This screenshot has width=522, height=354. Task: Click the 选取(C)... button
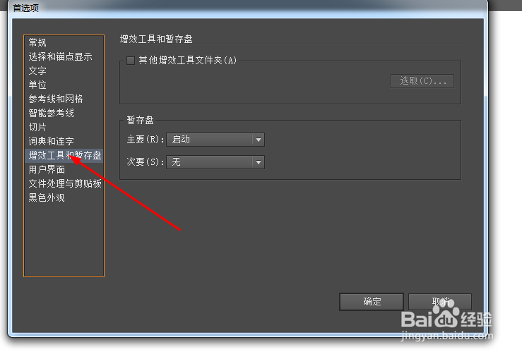pos(422,81)
